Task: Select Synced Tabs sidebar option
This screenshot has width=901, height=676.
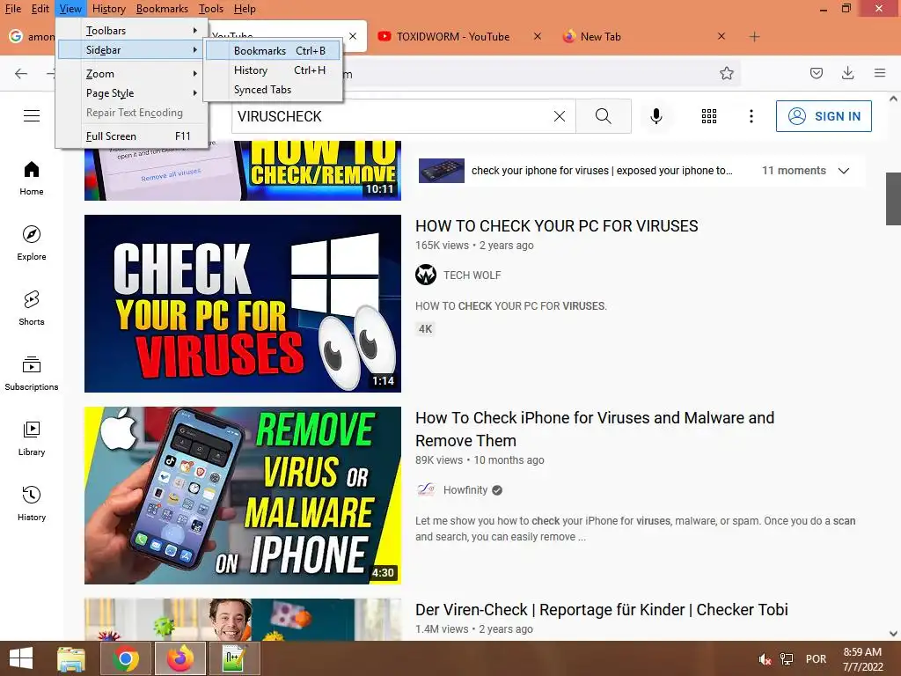Action: pyautogui.click(x=273, y=90)
